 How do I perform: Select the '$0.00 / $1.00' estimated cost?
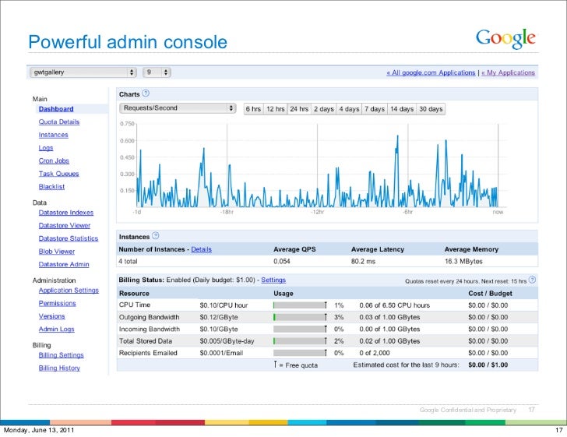488,365
